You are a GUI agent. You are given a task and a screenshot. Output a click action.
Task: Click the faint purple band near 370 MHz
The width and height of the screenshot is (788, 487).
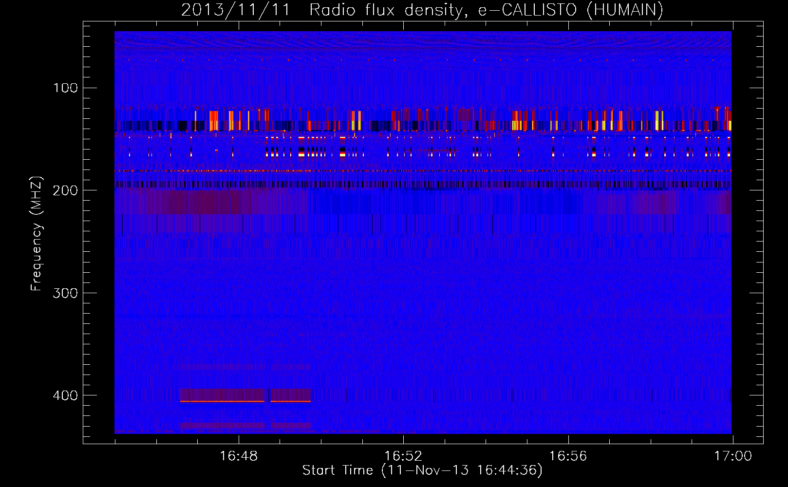point(245,367)
